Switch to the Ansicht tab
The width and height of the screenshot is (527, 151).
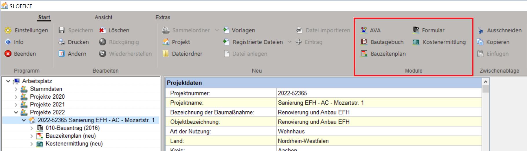coord(103,17)
